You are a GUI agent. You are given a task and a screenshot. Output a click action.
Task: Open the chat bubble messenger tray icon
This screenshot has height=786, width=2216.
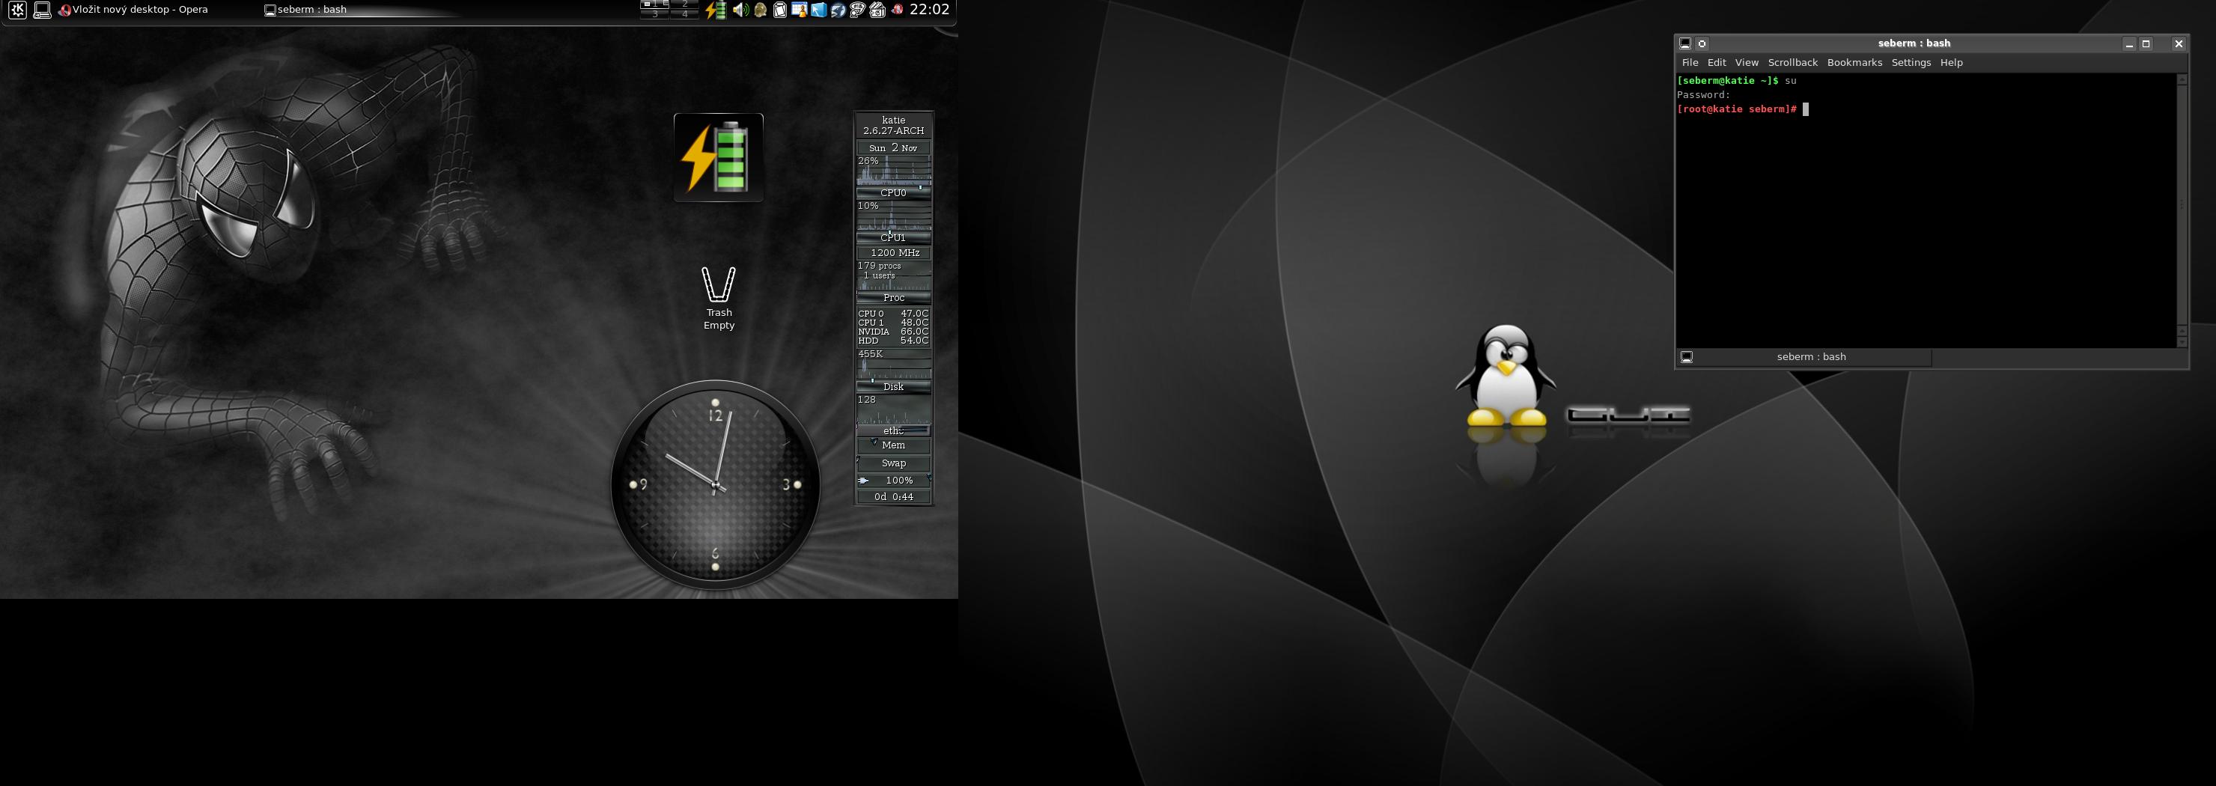pos(858,10)
